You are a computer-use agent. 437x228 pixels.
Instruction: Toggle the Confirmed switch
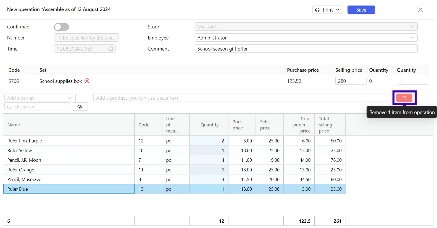(61, 27)
